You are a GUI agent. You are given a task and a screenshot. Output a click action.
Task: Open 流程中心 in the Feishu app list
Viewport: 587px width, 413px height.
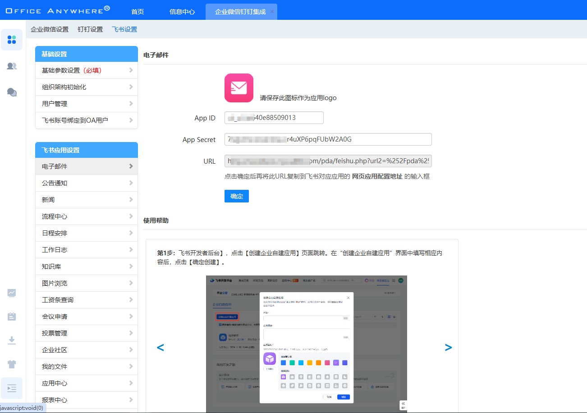87,216
